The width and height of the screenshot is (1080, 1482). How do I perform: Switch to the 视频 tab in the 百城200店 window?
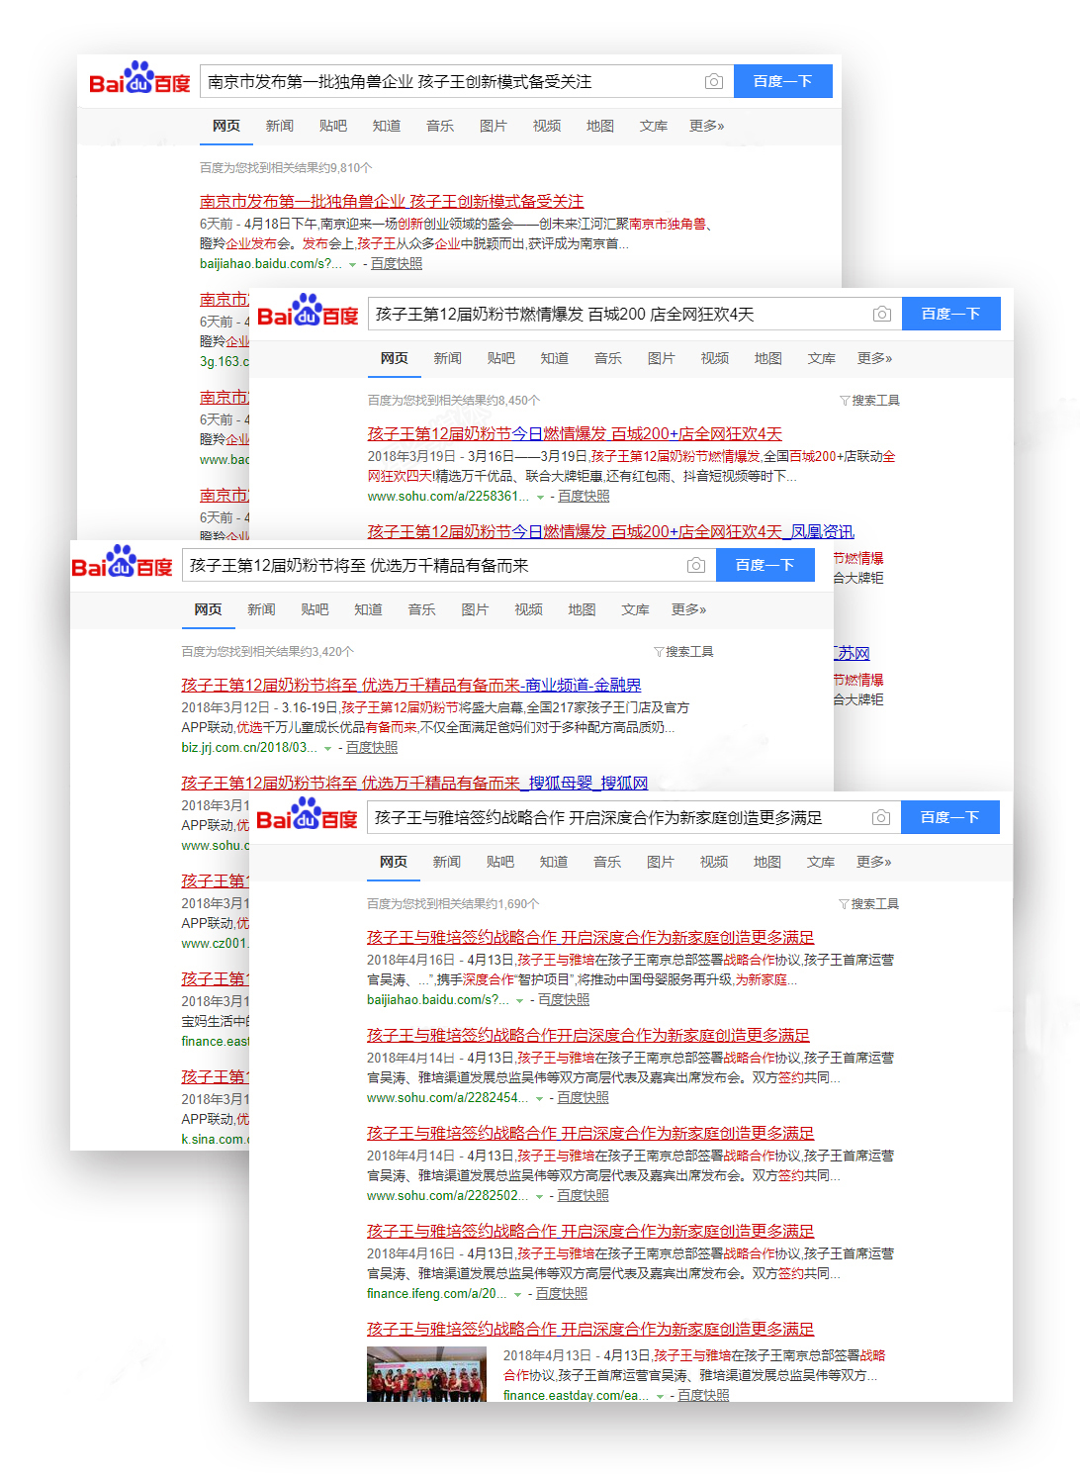point(715,359)
